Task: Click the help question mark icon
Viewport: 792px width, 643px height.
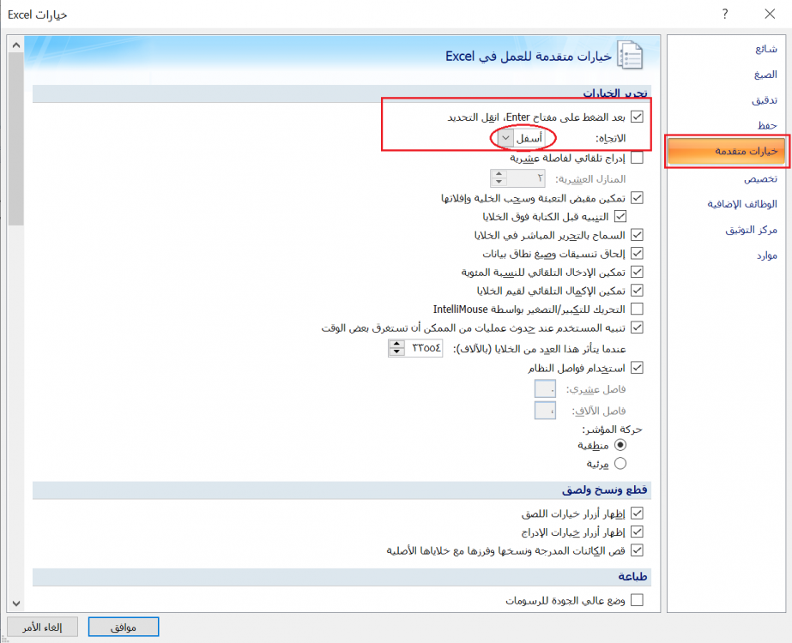Action: (x=725, y=14)
